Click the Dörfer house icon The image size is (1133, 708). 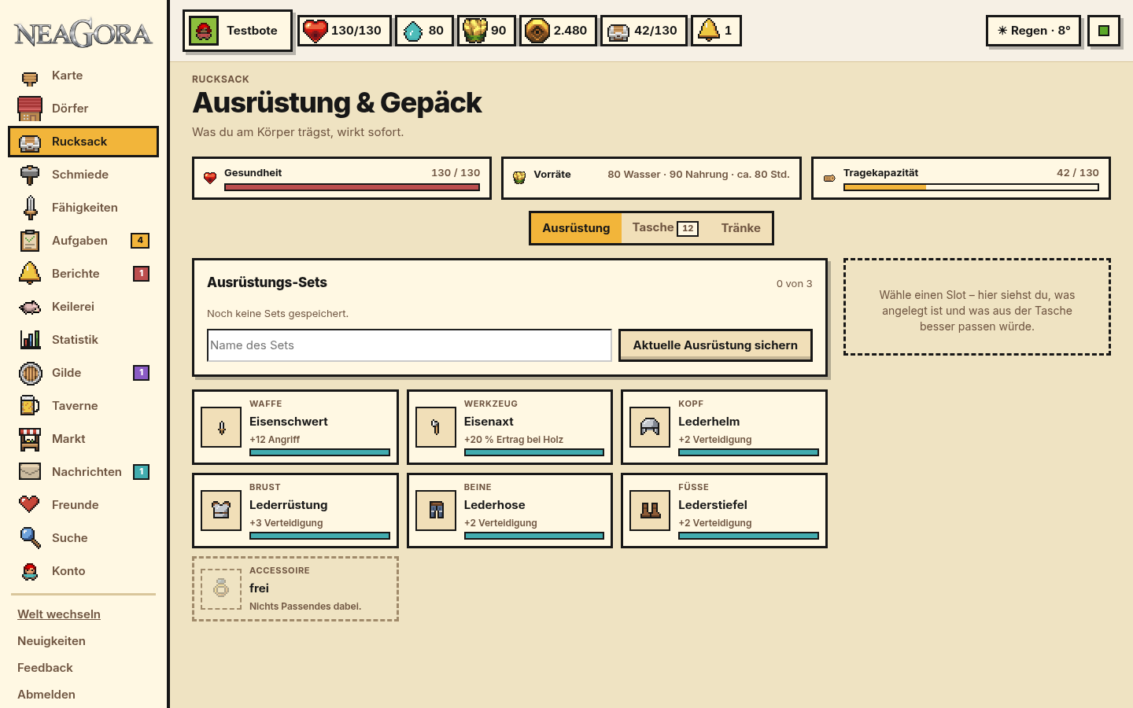30,109
